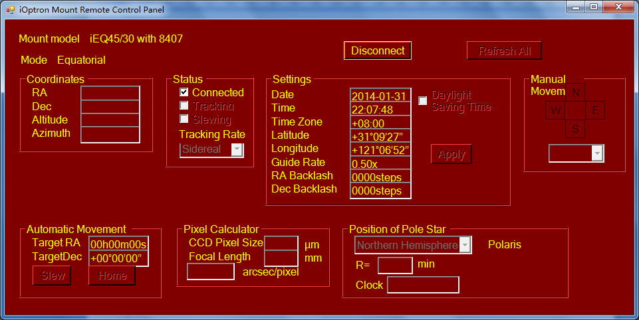Move mount north with N button

pos(575,92)
